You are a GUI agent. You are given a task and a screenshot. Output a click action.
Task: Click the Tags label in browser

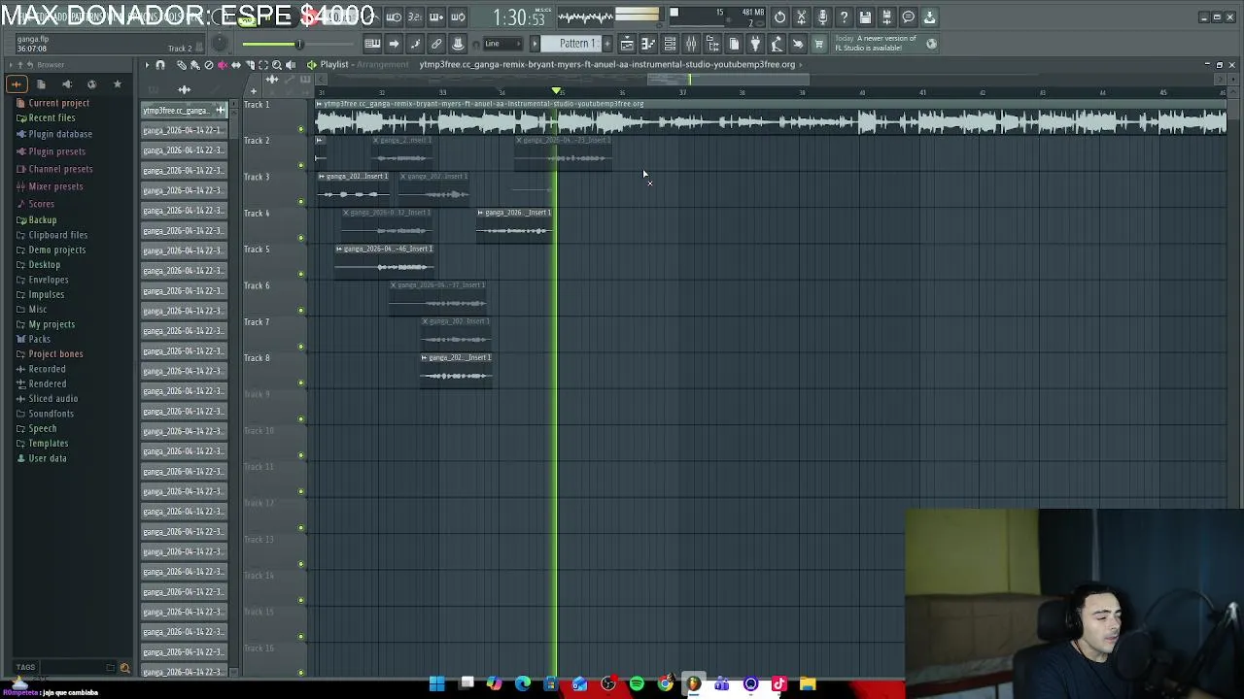click(x=25, y=667)
